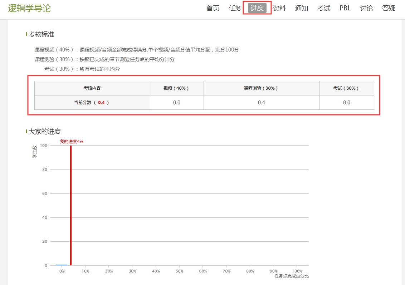This screenshot has height=285, width=405.
Task: Click the 当前分数 (0.4) cell
Action: tap(92, 103)
